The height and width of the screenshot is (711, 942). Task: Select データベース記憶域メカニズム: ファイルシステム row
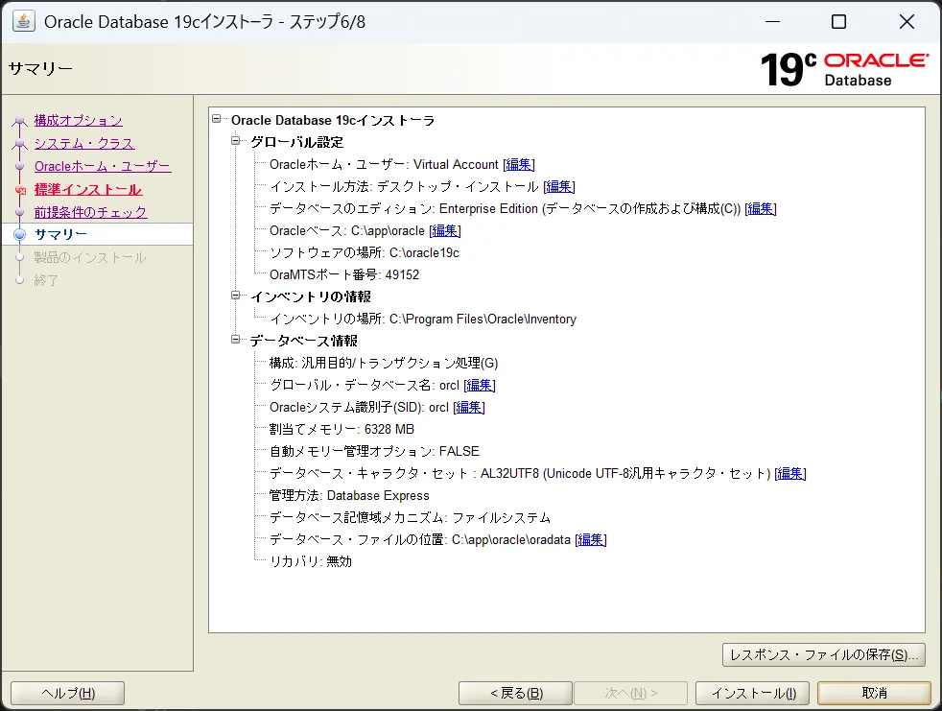coord(410,517)
